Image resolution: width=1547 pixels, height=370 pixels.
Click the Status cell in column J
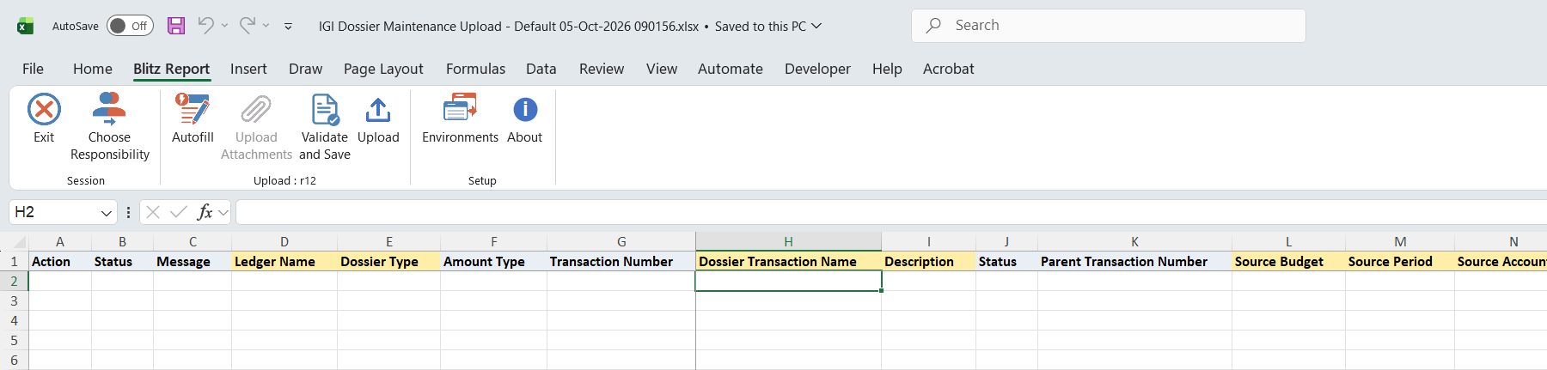tap(1006, 262)
